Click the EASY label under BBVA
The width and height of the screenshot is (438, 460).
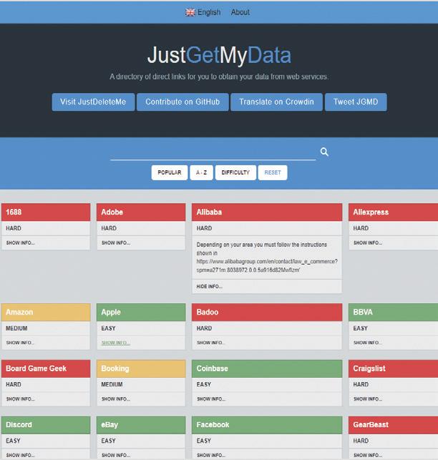pyautogui.click(x=360, y=328)
